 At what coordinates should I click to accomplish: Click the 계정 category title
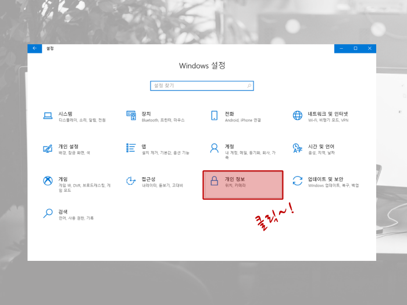(230, 146)
